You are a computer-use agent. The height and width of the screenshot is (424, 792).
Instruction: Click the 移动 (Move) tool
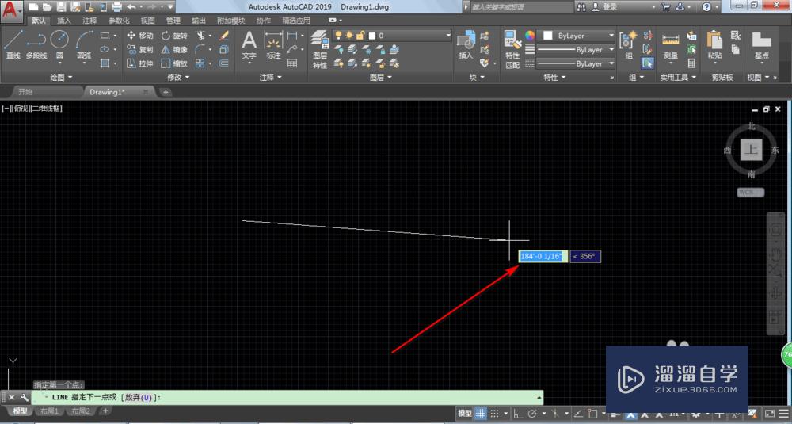click(139, 36)
